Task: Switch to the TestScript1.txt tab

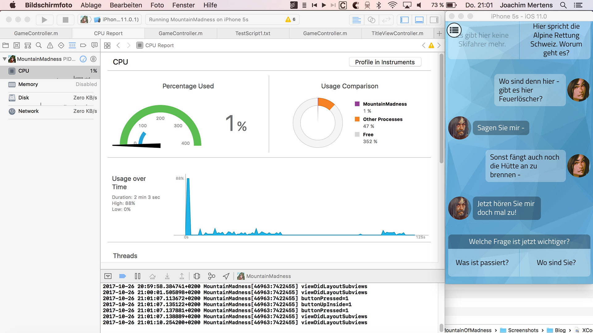Action: click(253, 33)
